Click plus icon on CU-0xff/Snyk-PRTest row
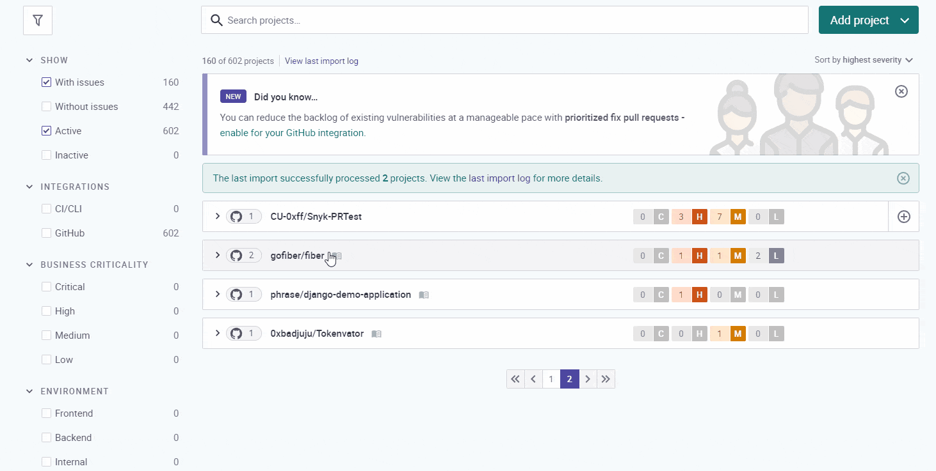 903,217
